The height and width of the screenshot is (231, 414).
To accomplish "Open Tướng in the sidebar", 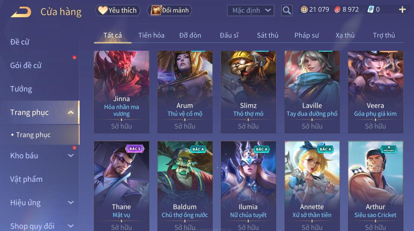I will coord(21,89).
